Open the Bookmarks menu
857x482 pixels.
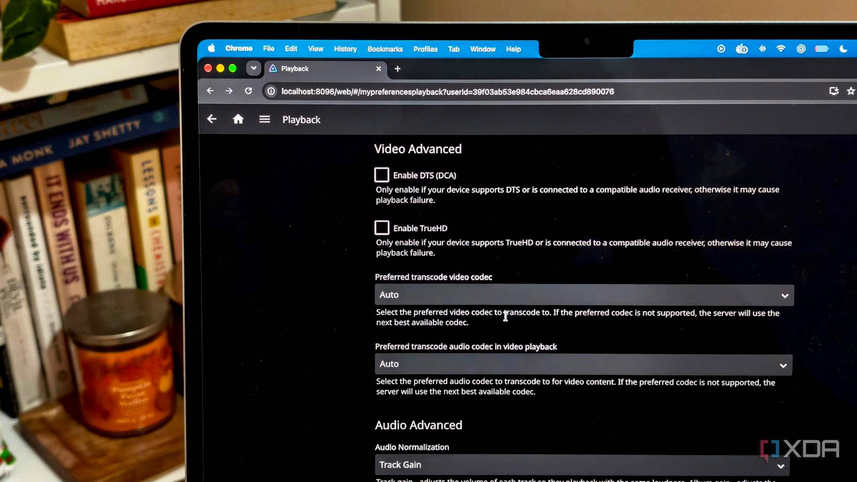pos(385,49)
